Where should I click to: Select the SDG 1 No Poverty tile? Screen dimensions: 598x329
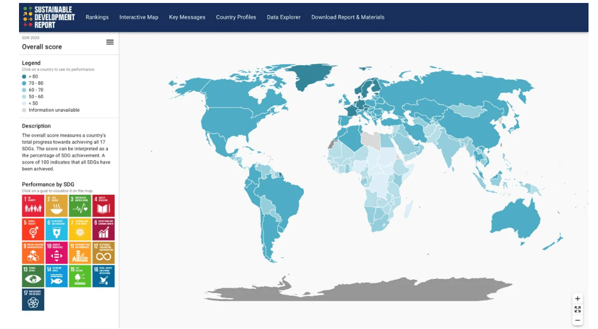(33, 205)
